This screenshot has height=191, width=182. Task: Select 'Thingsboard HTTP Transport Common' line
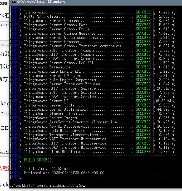tap(93, 54)
